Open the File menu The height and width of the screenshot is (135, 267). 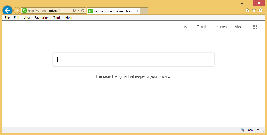(7, 18)
